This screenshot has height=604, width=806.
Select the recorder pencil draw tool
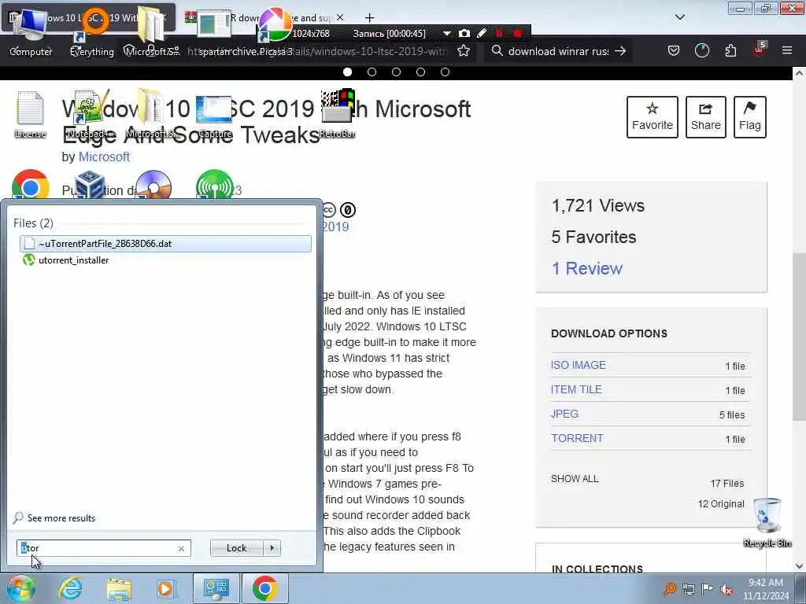482,33
